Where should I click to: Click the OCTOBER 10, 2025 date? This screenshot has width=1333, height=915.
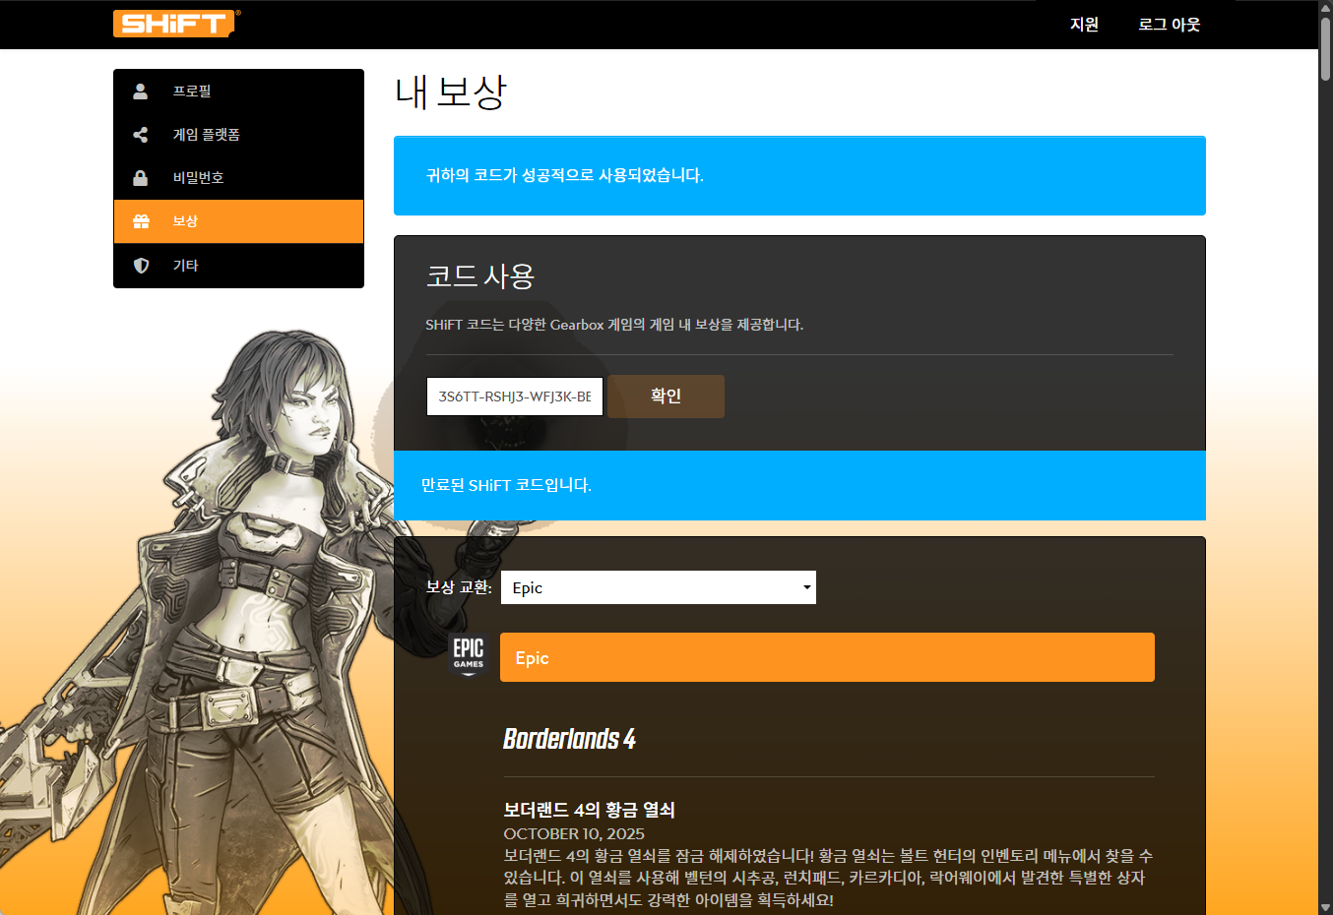(x=574, y=833)
